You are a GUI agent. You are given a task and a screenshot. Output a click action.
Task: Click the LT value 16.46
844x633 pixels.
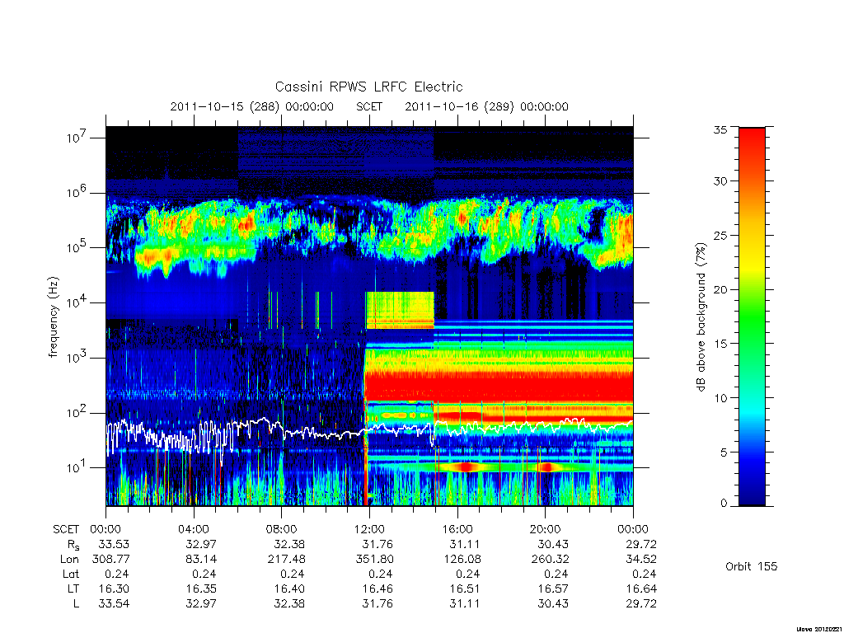377,588
